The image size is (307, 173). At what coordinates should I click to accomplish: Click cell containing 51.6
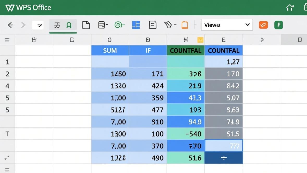(x=186, y=158)
